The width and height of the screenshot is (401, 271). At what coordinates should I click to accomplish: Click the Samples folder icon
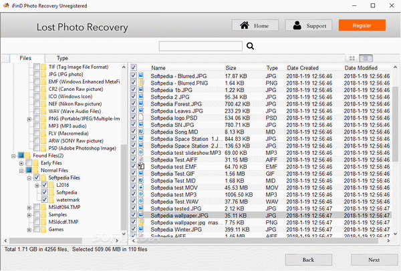point(43,214)
